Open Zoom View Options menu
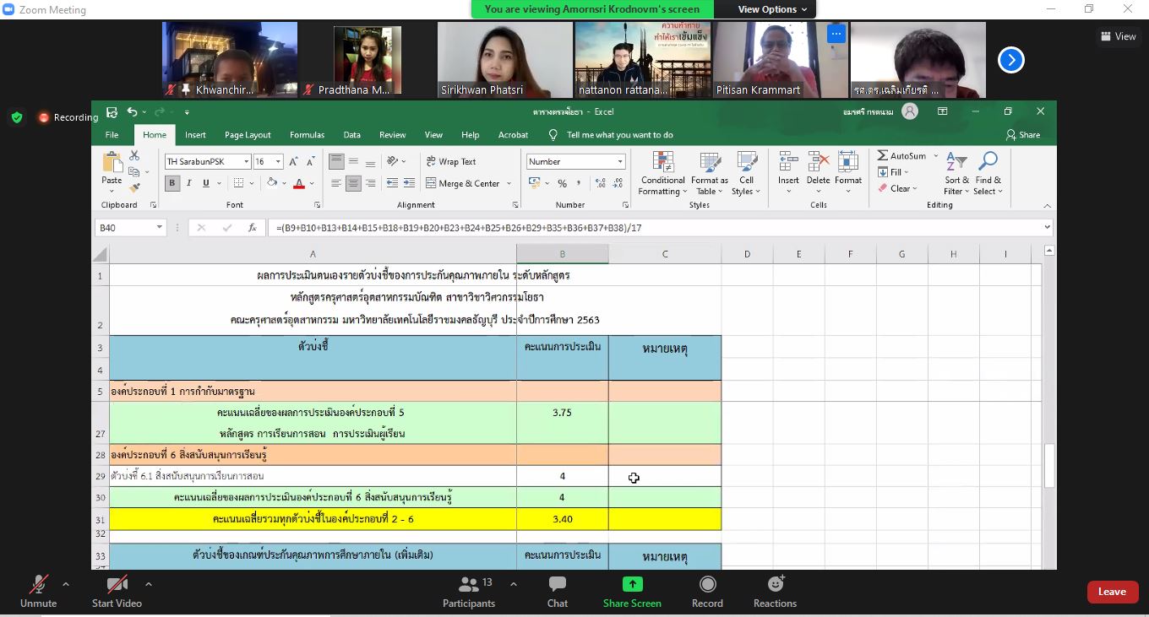 point(772,9)
